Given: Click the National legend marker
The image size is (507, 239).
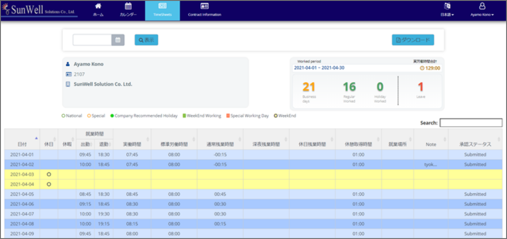Looking at the screenshot, I should pos(63,116).
